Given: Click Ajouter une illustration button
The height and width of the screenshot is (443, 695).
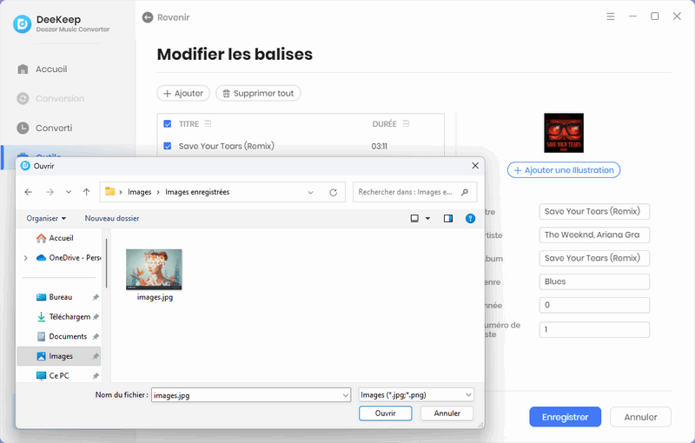Looking at the screenshot, I should point(563,170).
